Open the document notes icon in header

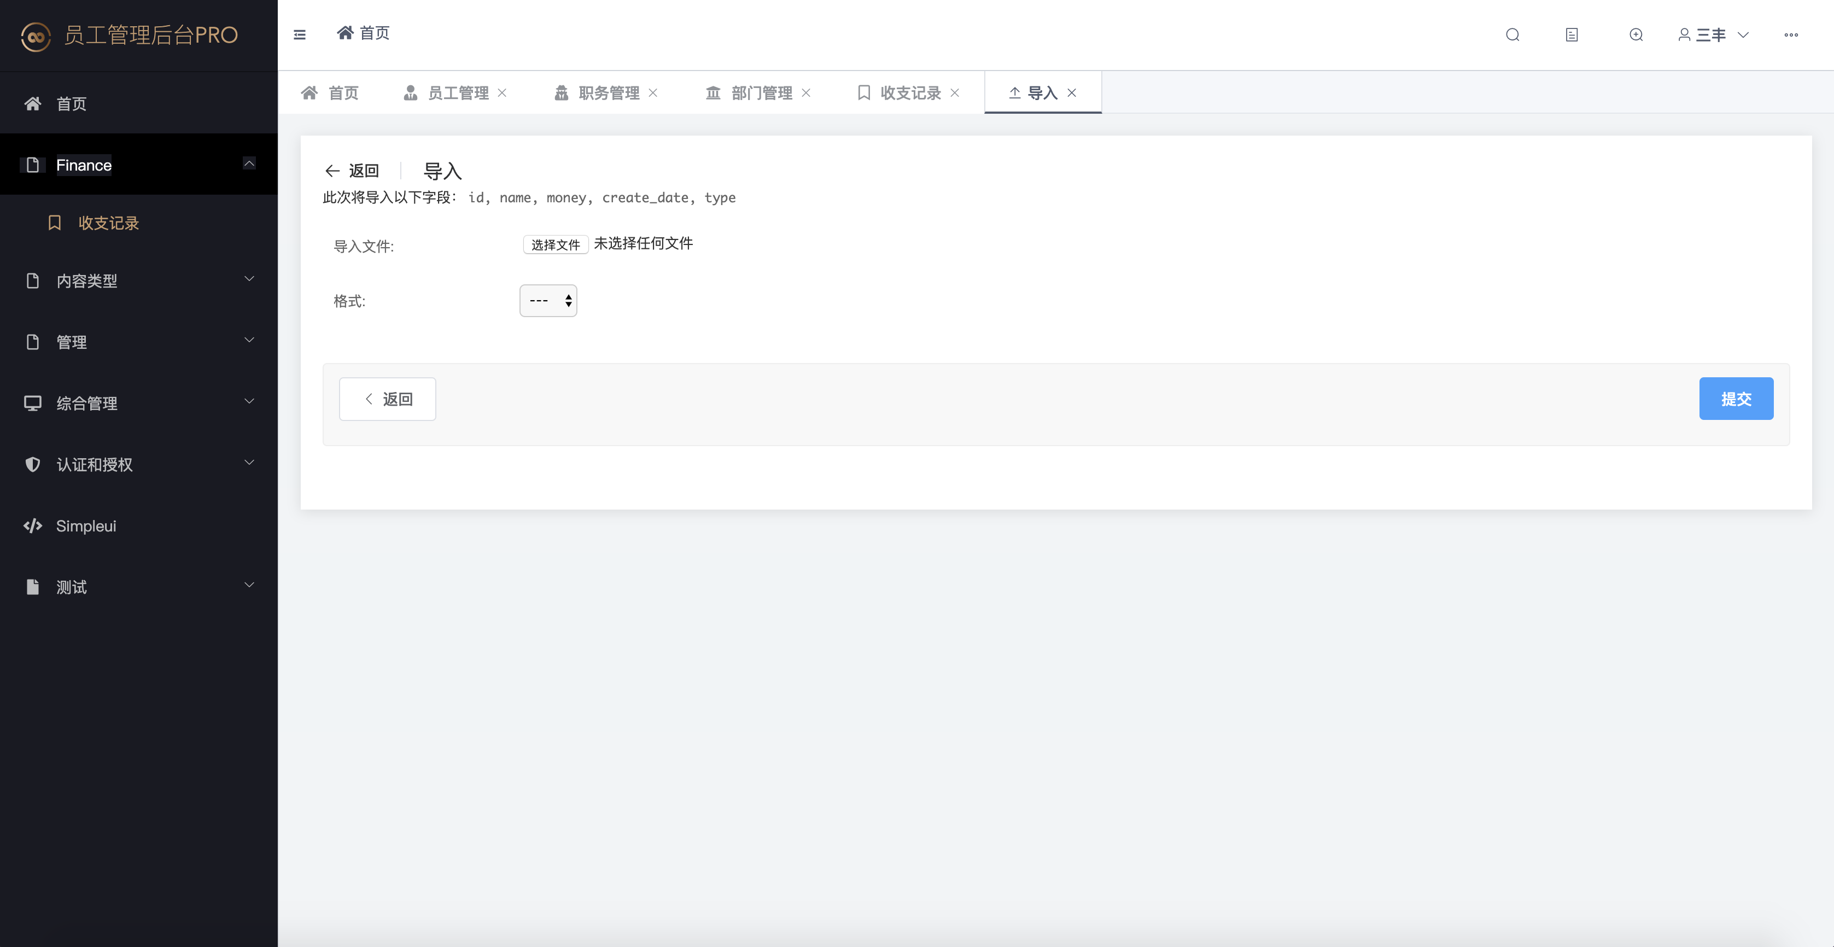coord(1572,35)
